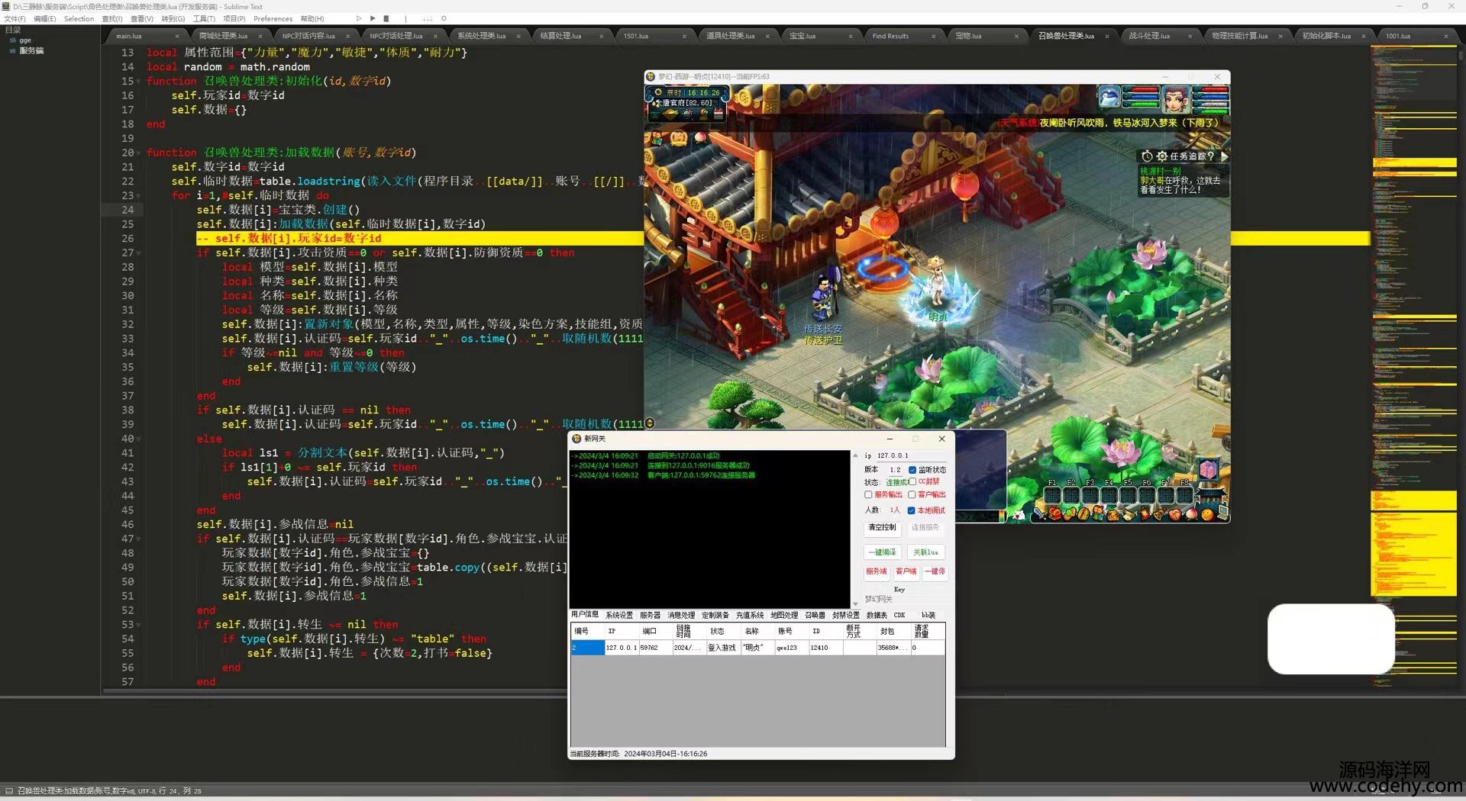Click the gear icon on task tracker bar
Image resolution: width=1466 pixels, height=801 pixels.
[1161, 156]
